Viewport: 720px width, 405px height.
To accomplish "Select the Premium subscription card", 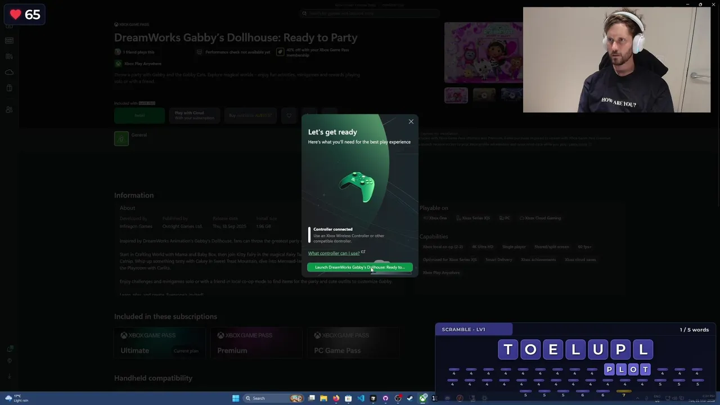I will [256, 343].
